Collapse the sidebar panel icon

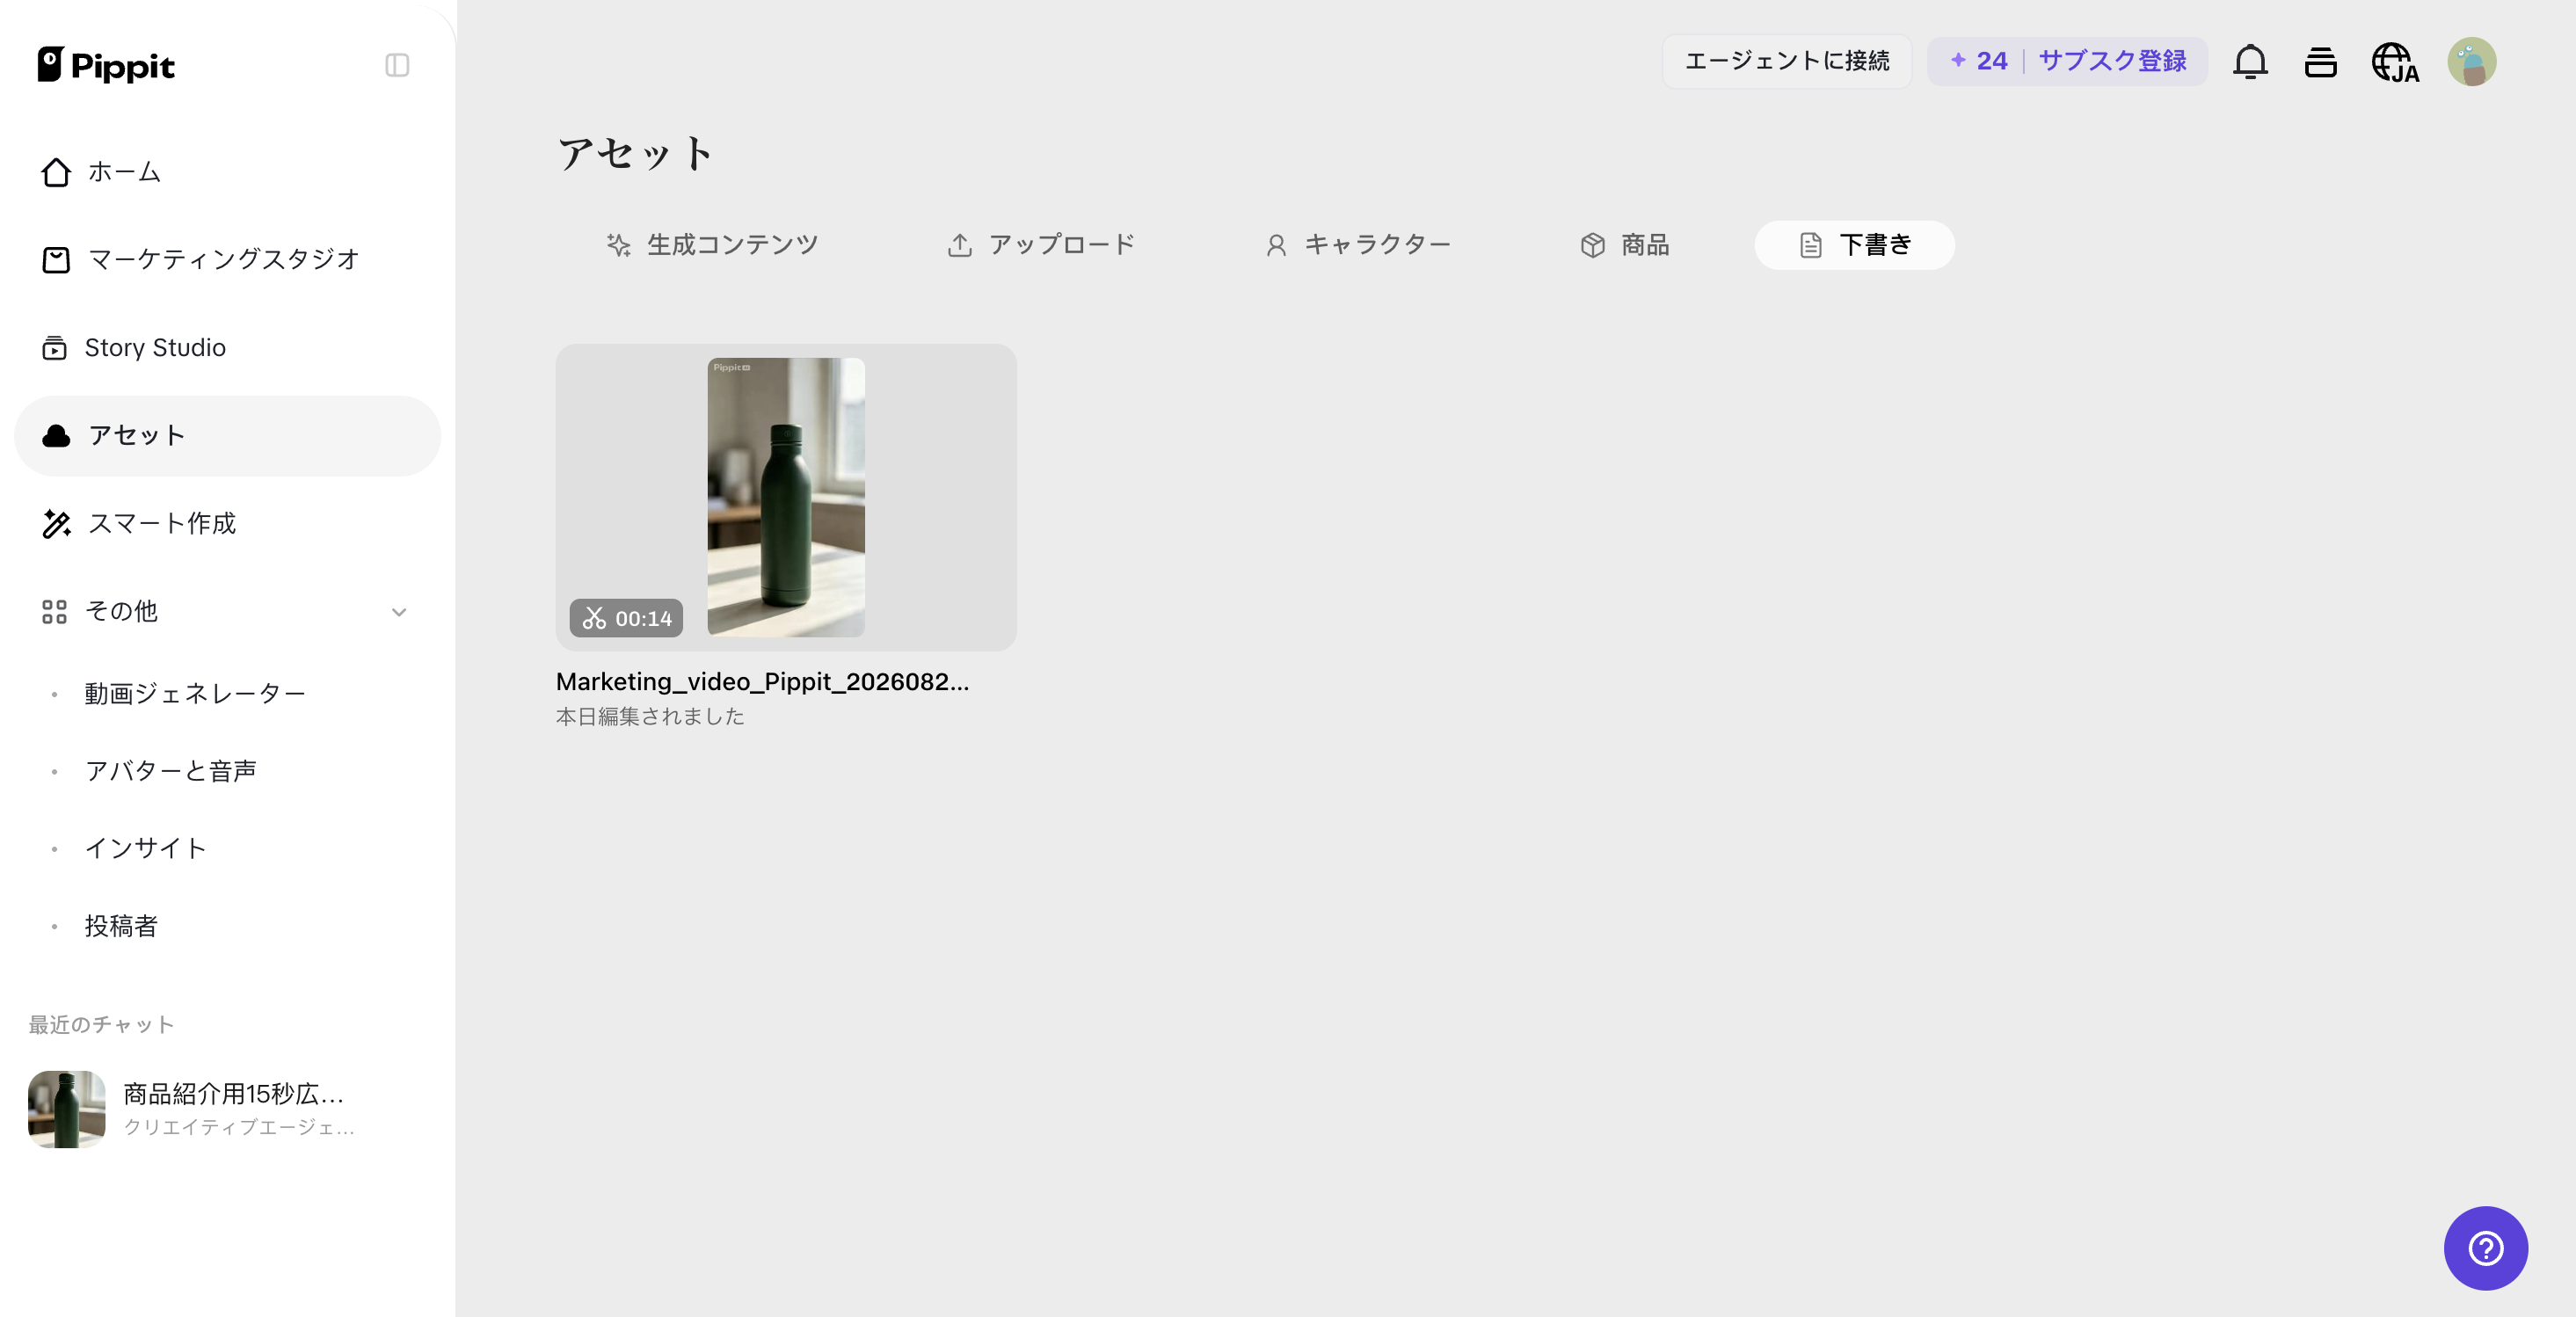397,65
